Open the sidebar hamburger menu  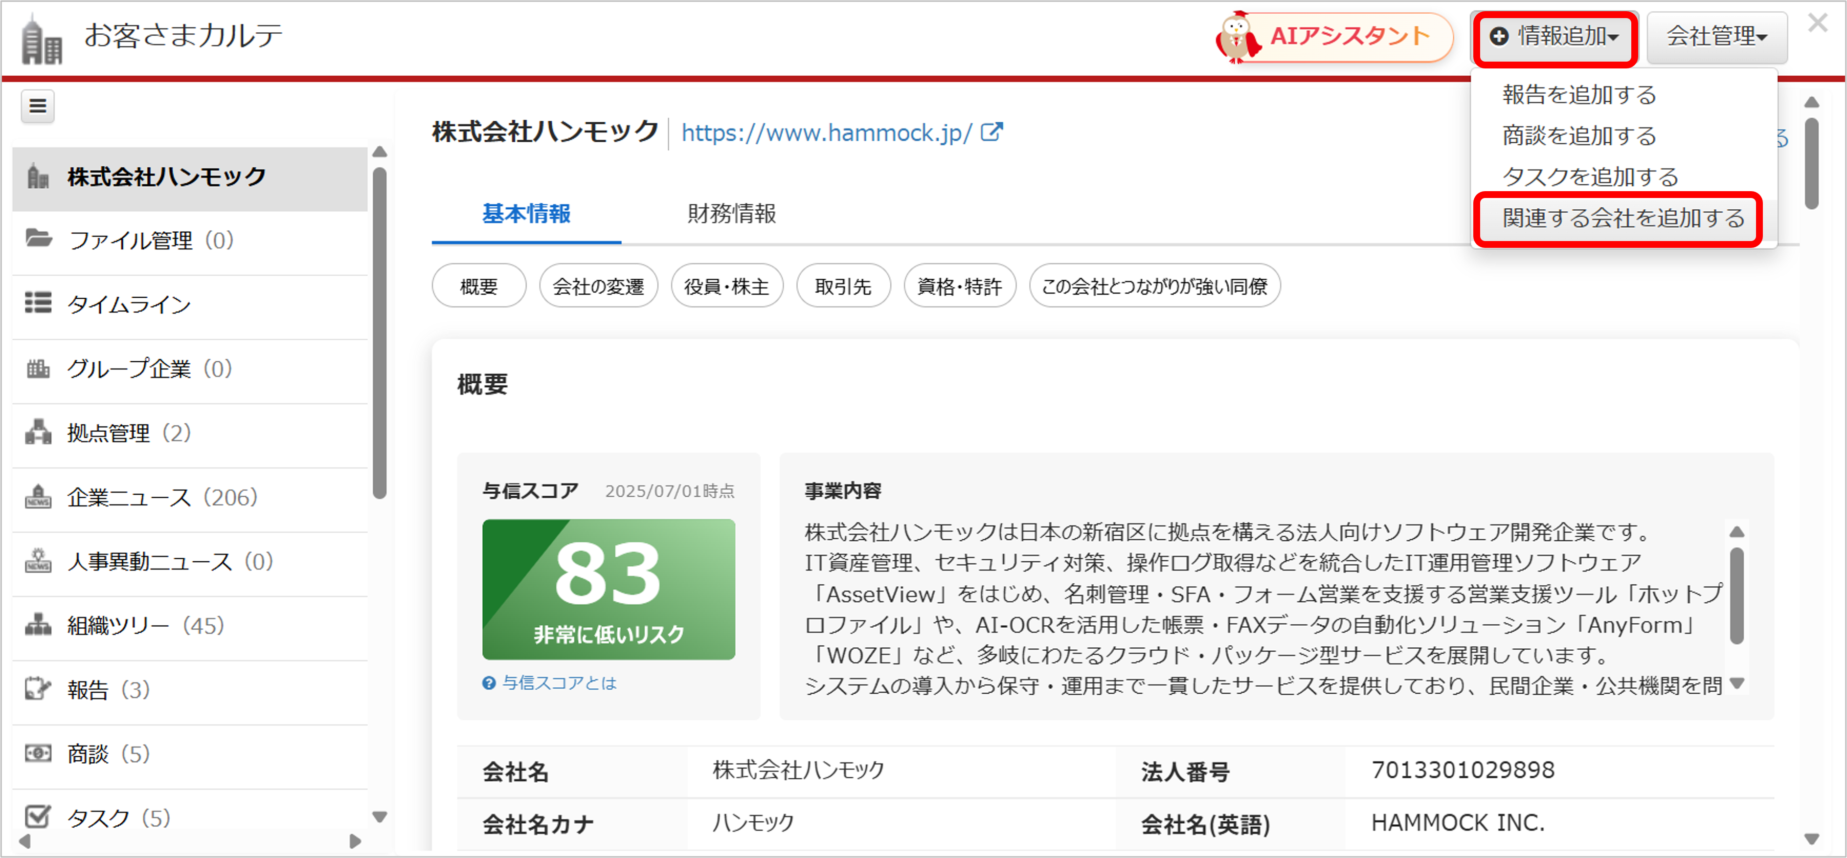click(x=37, y=106)
